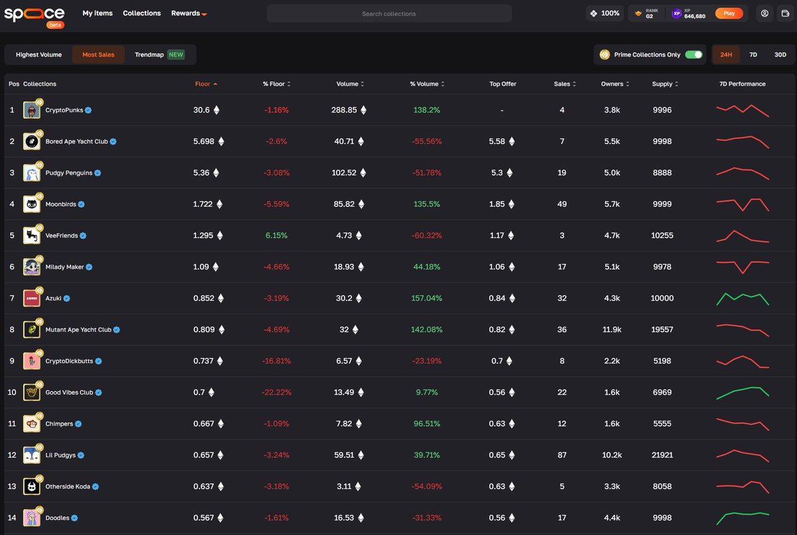797x535 pixels.
Task: Open Mutant Ape Yacht Club avatar
Action: pos(32,329)
